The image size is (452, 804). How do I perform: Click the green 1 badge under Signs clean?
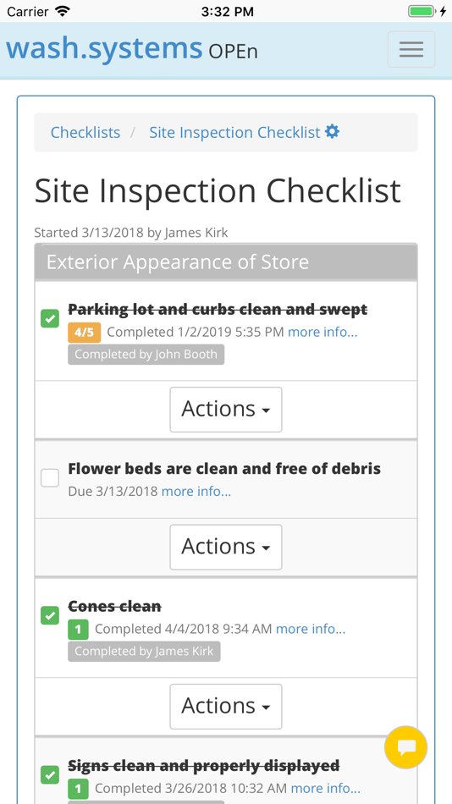pos(78,789)
